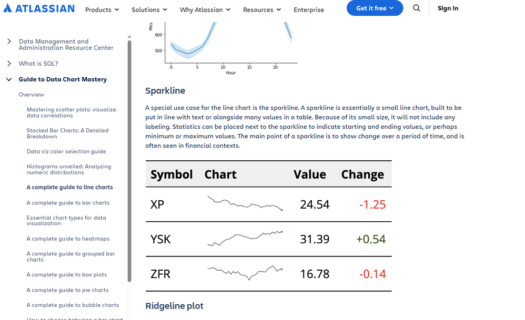Image resolution: width=525 pixels, height=320 pixels.
Task: Click the sidebar scrollbar thumb
Action: point(129,161)
